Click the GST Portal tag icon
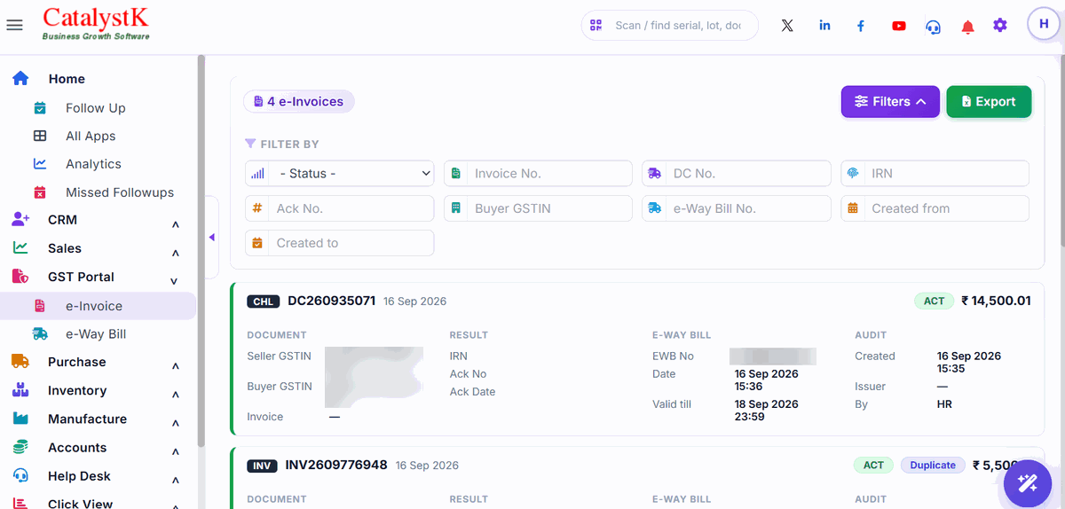Viewport: 1065px width, 509px height. 20,277
